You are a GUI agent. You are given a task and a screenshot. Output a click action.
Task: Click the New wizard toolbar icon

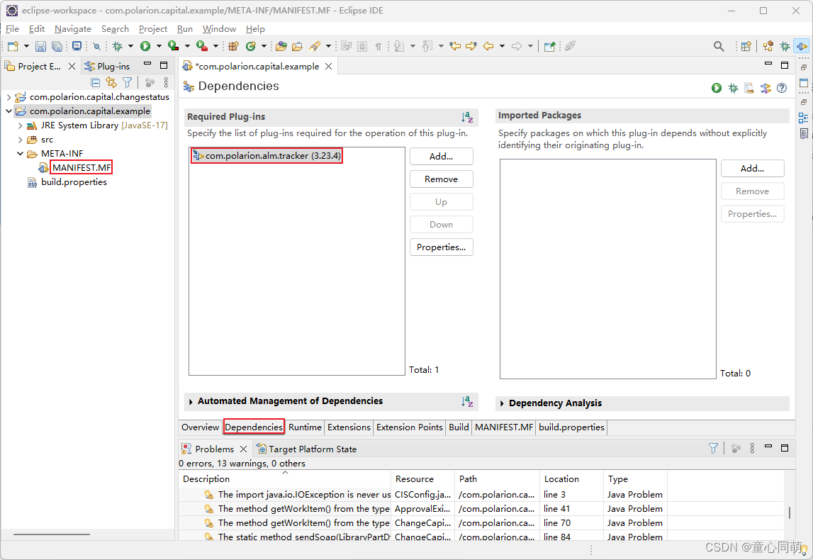pyautogui.click(x=13, y=46)
